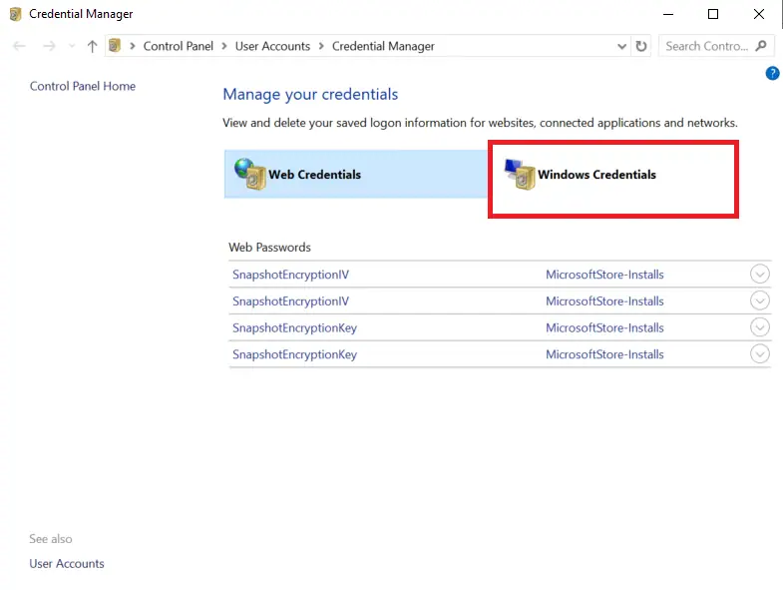Click the blue help question mark icon
This screenshot has height=590, width=783.
click(772, 74)
